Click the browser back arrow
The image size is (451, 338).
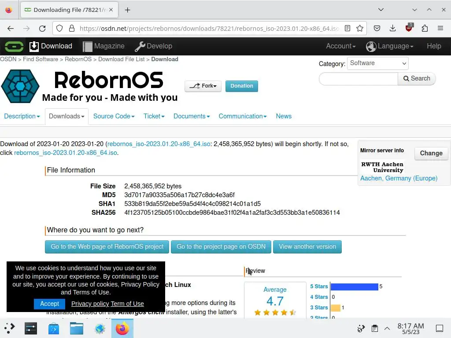[x=11, y=29]
